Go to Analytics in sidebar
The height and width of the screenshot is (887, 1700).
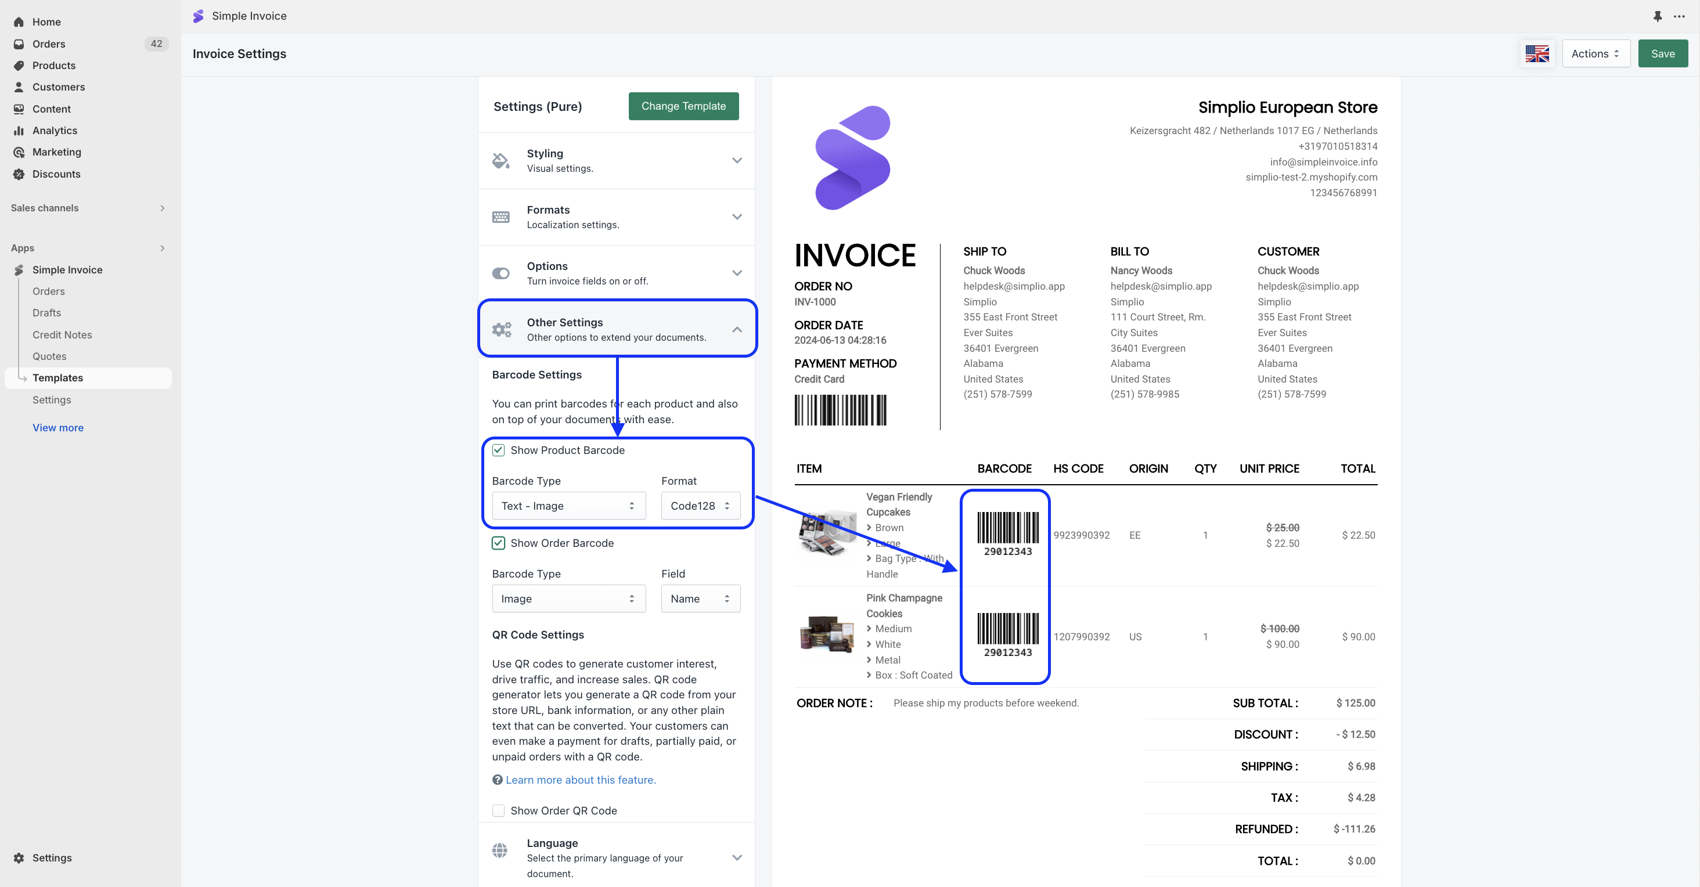55,130
